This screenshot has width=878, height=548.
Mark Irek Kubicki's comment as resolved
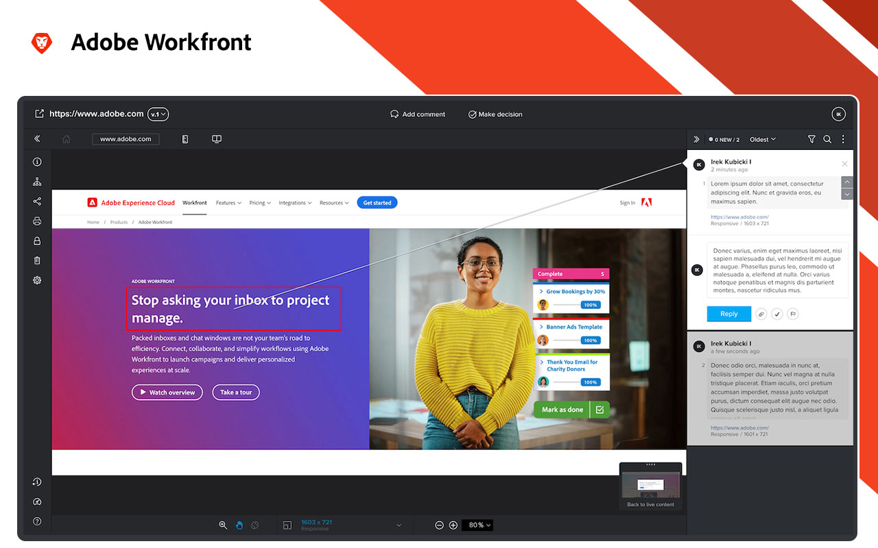[x=776, y=313]
